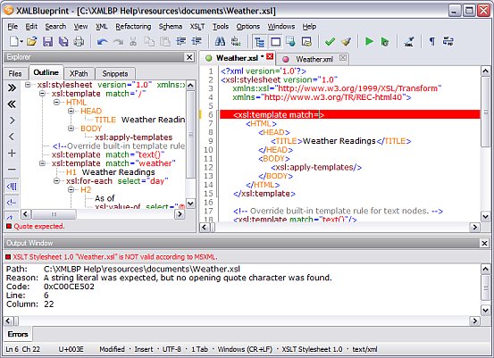Viewport: 494px width, 358px height.
Task: Toggle comments display in outline sidebar
Action: pos(12,202)
